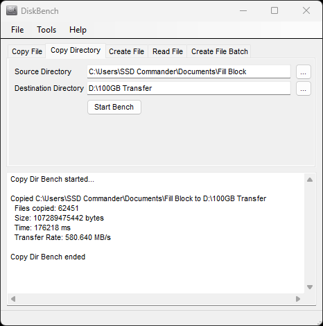323x326 pixels.
Task: Browse for Destination Directory with ellipsis button
Action: (x=304, y=89)
